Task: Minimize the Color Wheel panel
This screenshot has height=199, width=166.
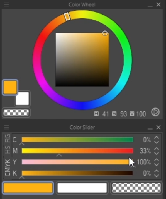Action: [x=150, y=5]
